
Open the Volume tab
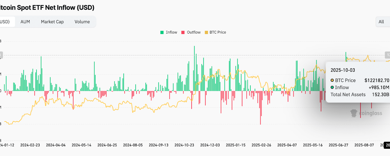click(x=82, y=22)
